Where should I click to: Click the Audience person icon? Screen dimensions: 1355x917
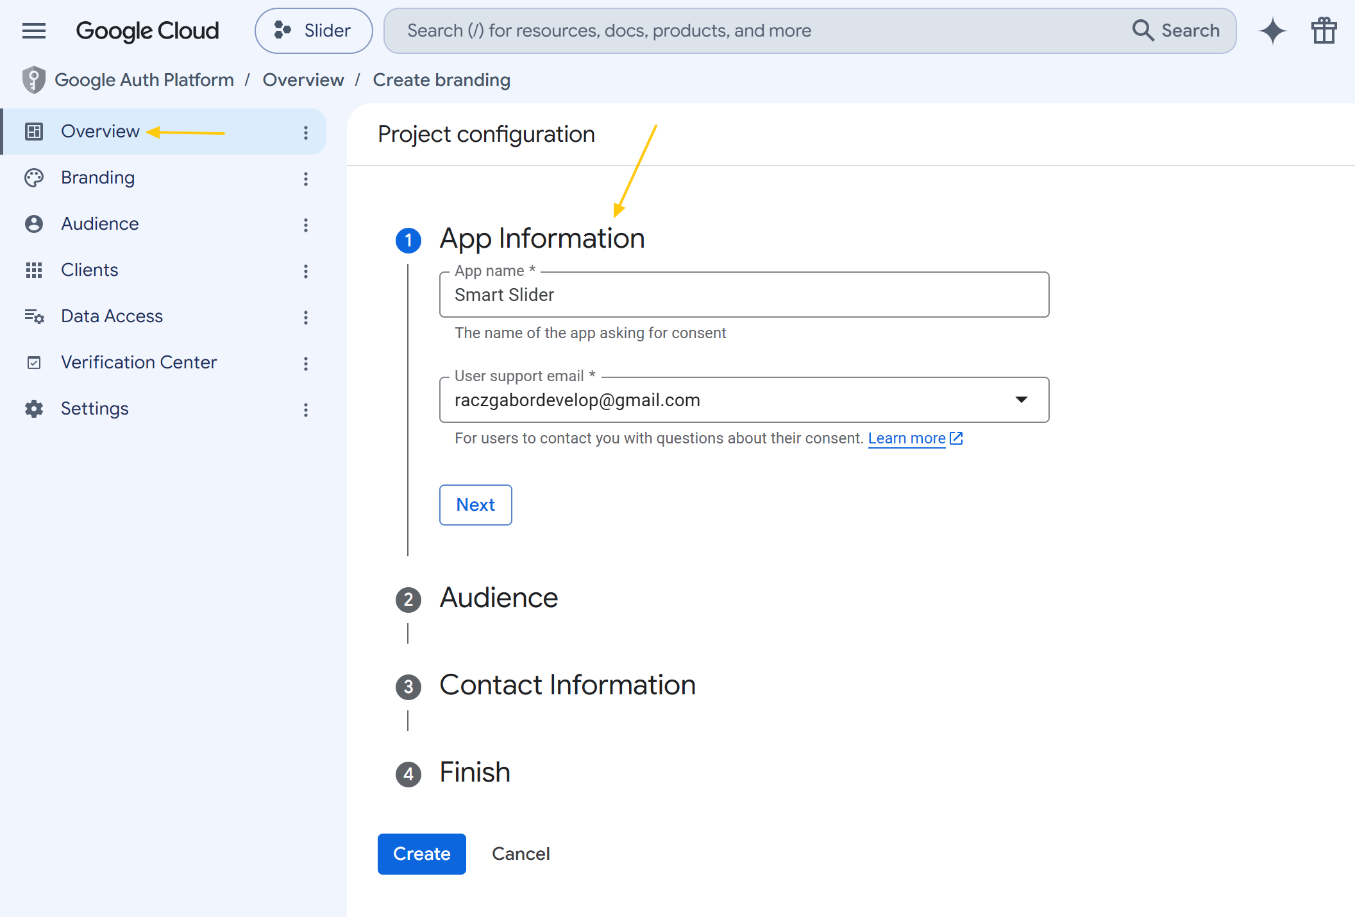point(34,224)
